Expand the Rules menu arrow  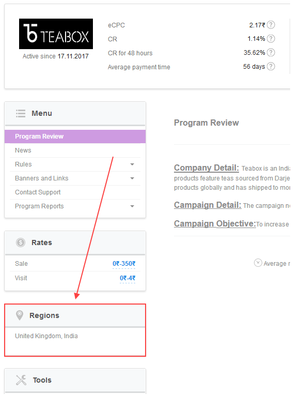132,164
